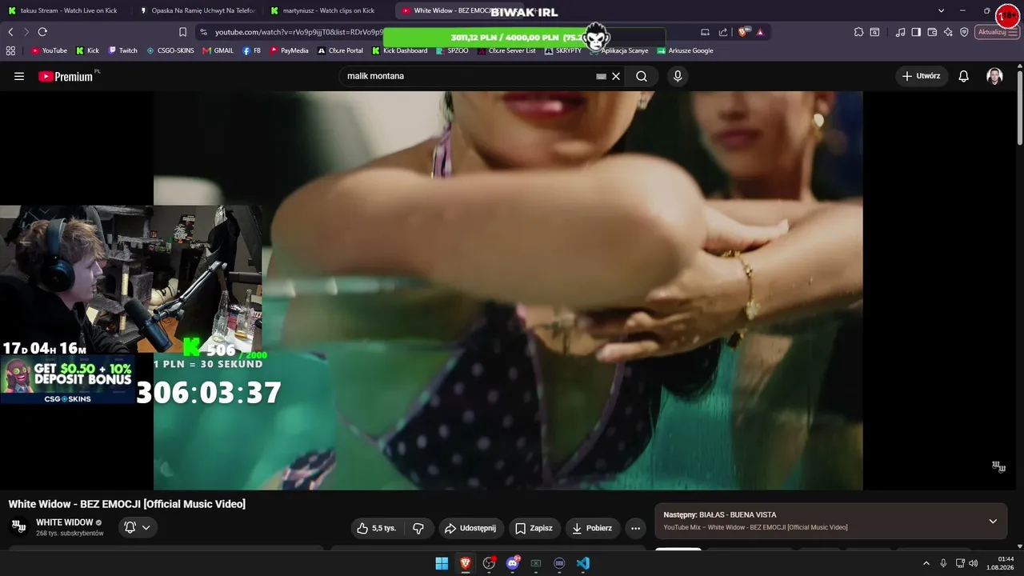Expand the Następny playlist panel chevron
The width and height of the screenshot is (1024, 576).
(993, 521)
